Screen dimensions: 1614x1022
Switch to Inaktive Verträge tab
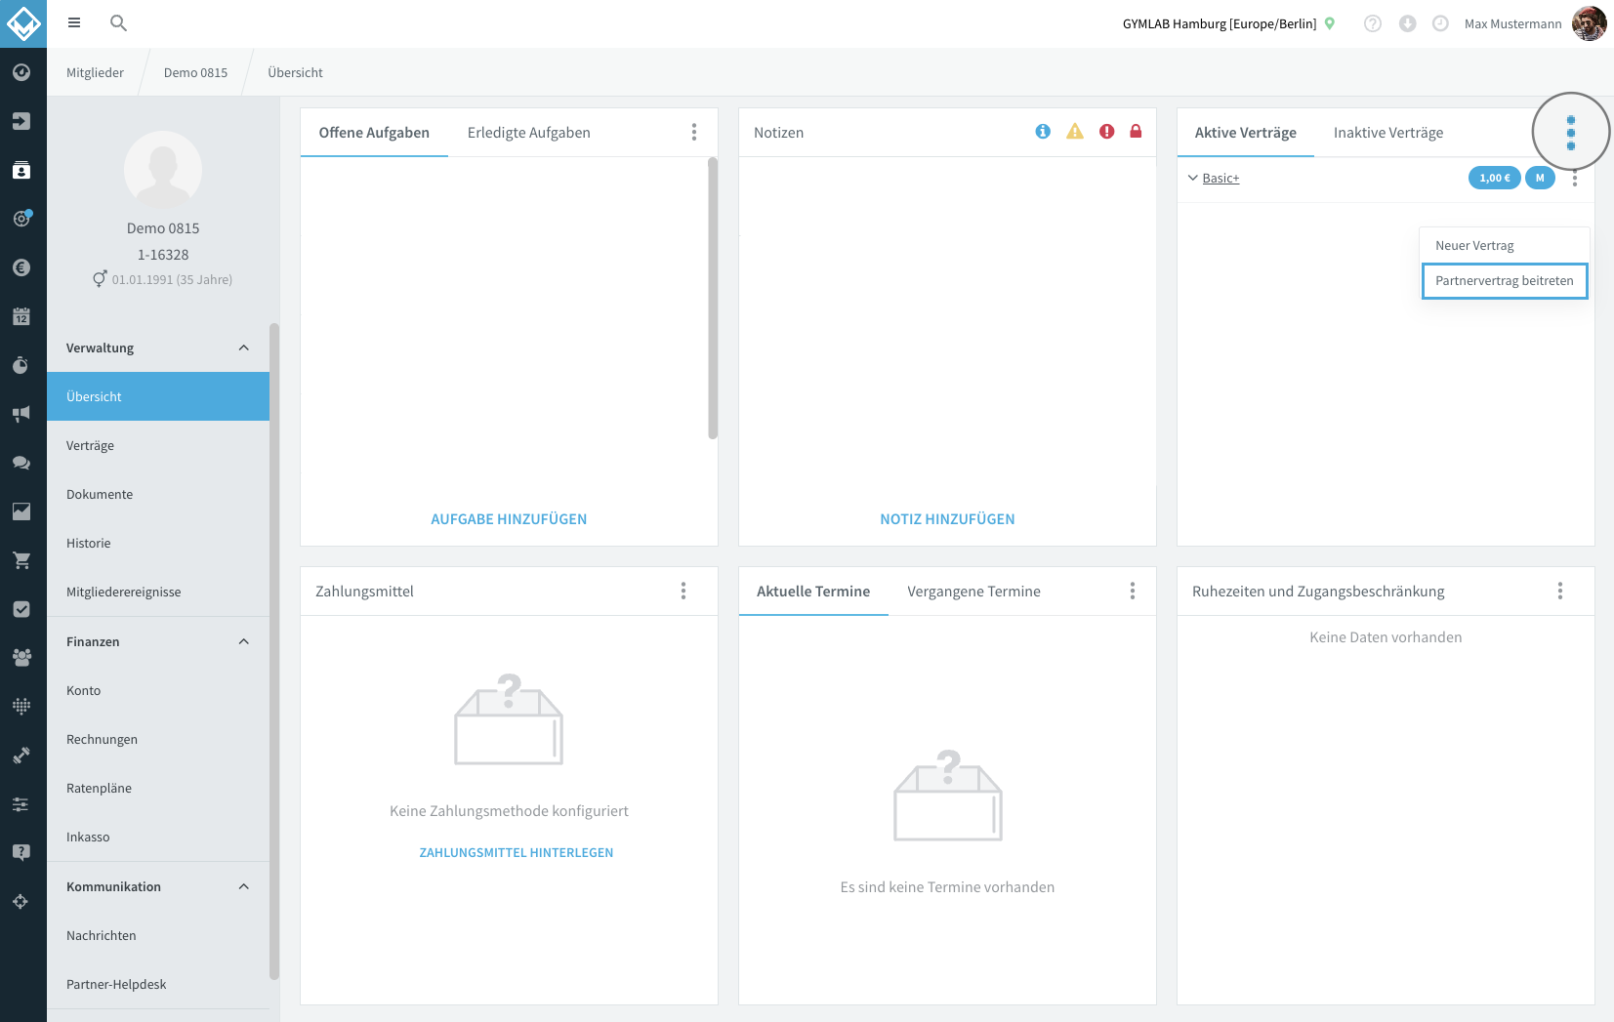click(1388, 133)
